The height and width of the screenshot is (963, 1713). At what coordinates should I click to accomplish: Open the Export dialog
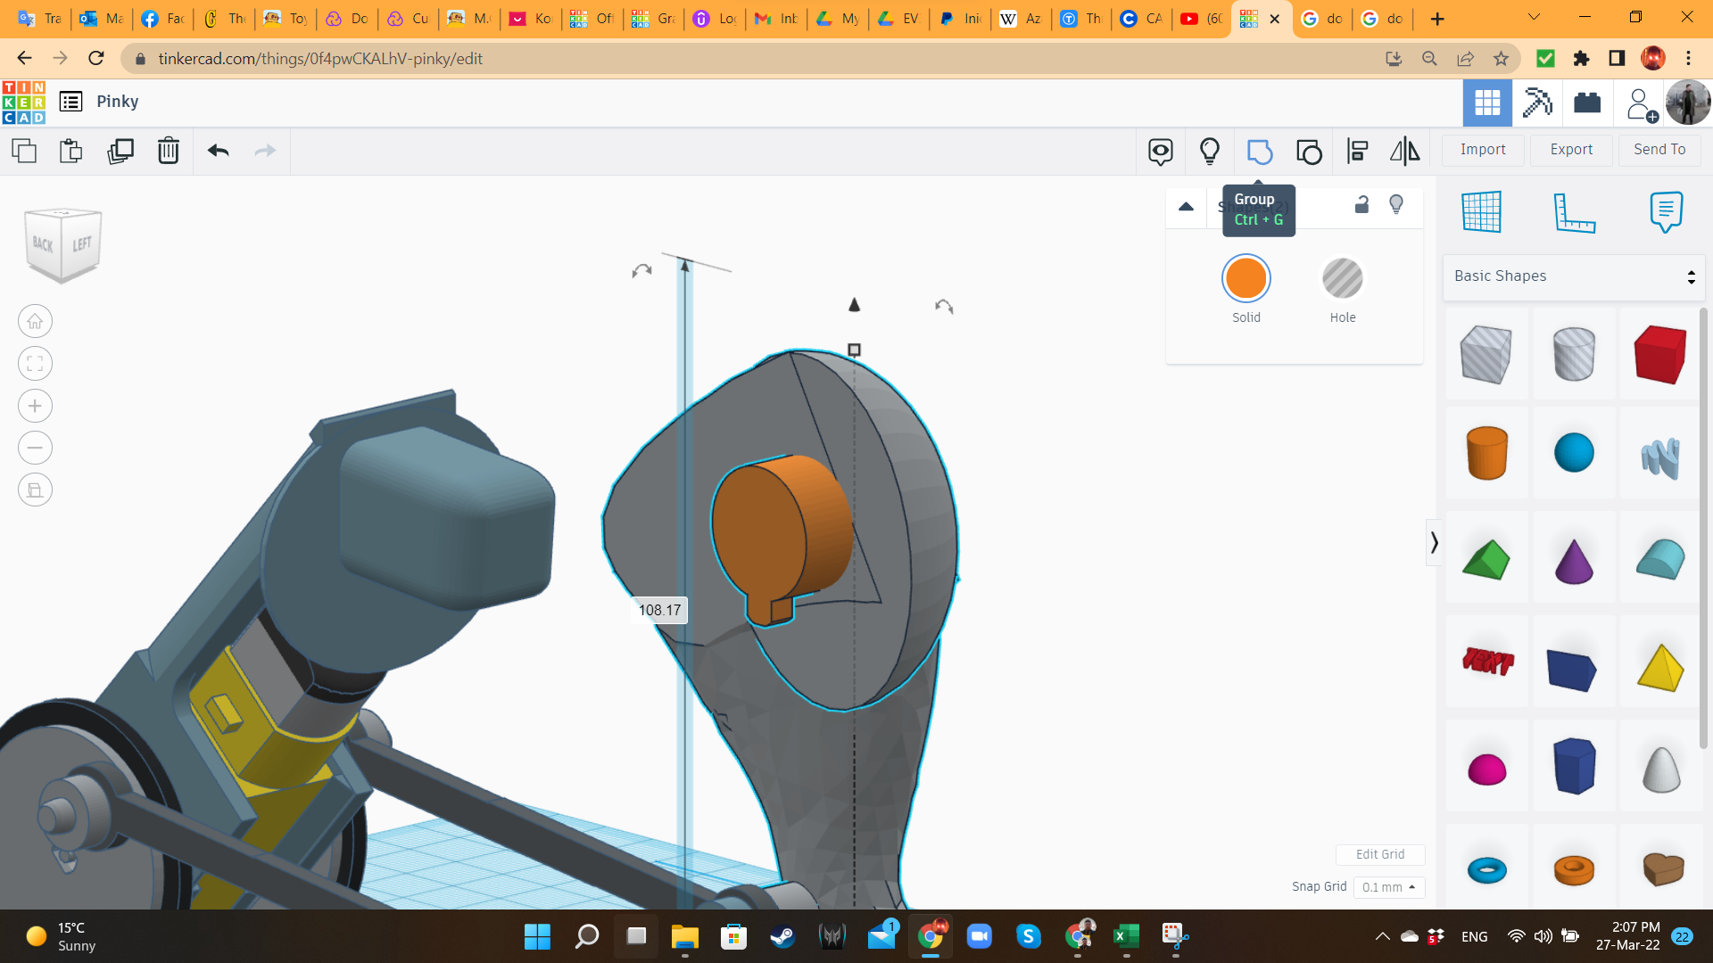coord(1570,150)
